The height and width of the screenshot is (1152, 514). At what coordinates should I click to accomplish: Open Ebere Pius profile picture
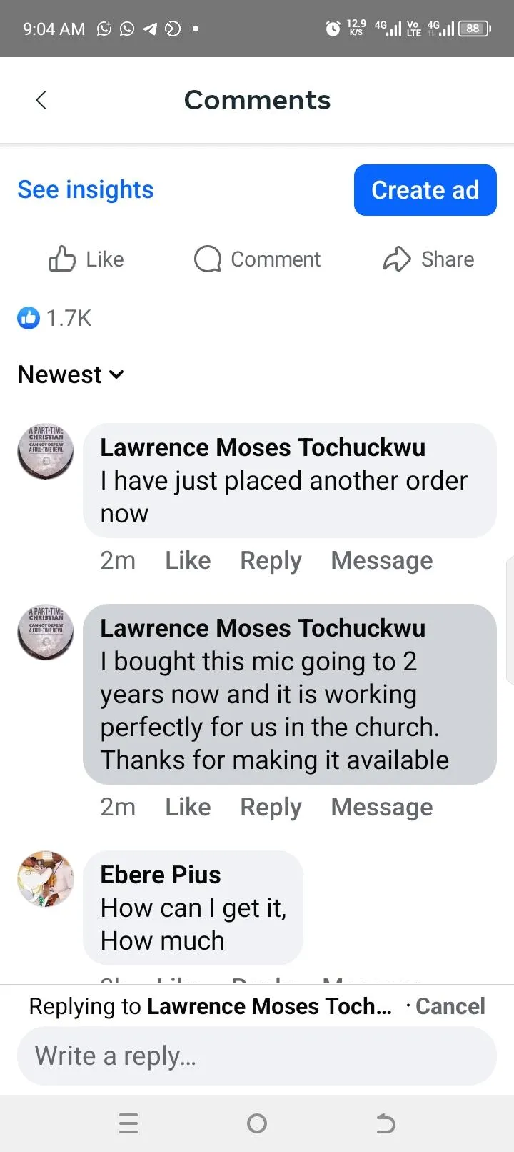click(x=46, y=879)
